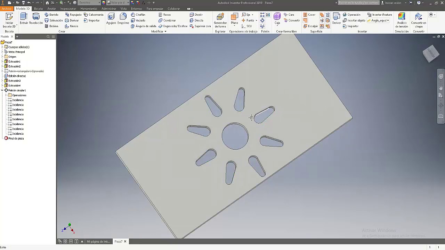This screenshot has height=250, width=445.
Task: Select the ignored Patrón rectangular1 item
Action: pyautogui.click(x=24, y=71)
